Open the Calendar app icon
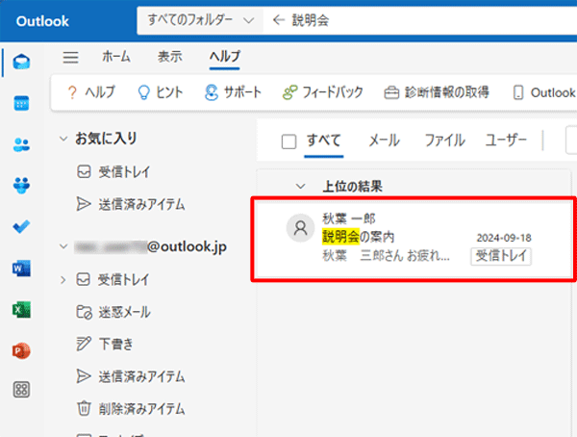Image resolution: width=577 pixels, height=437 pixels. 21,103
